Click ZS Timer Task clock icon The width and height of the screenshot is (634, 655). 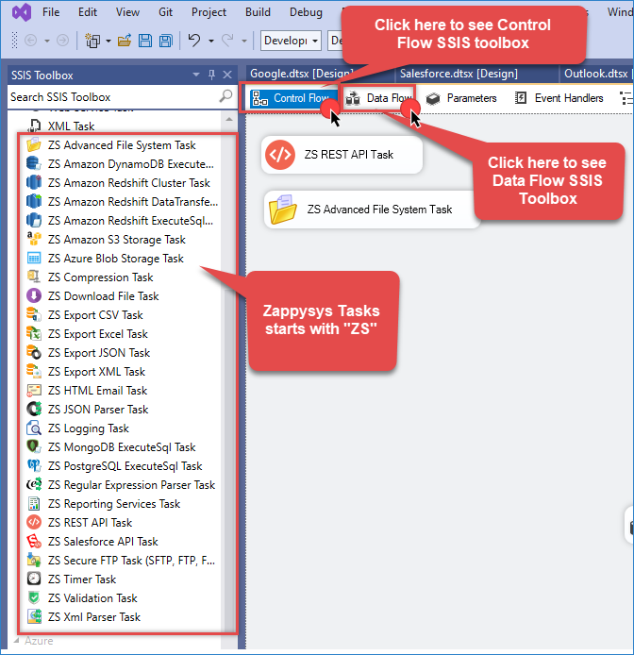tap(34, 579)
